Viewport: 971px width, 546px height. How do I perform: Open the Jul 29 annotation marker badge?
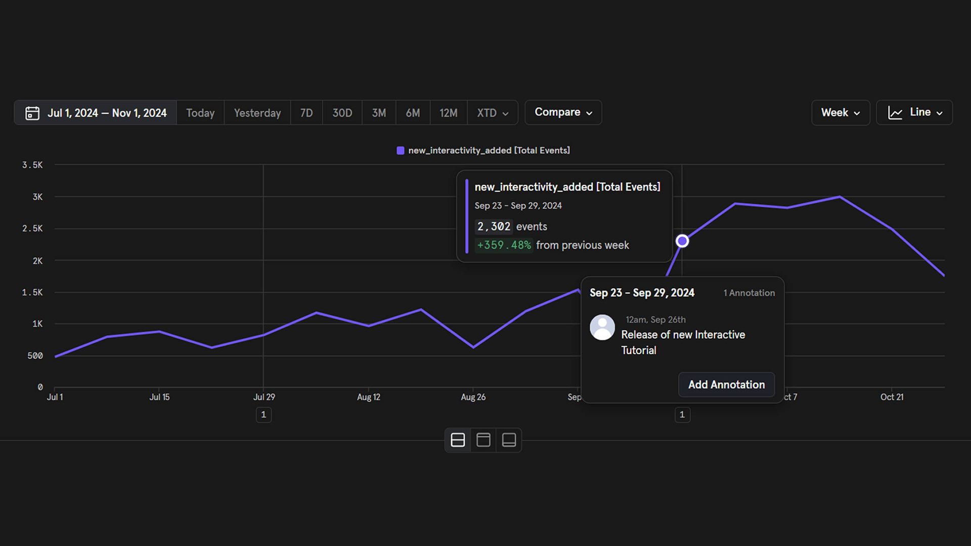(263, 415)
